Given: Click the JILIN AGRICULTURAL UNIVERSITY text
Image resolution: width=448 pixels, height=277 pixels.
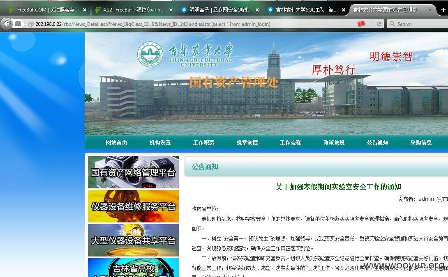Looking at the screenshot, I should (x=200, y=62).
